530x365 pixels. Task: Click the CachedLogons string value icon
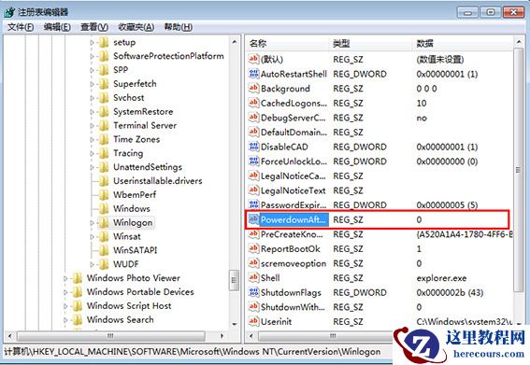[253, 103]
